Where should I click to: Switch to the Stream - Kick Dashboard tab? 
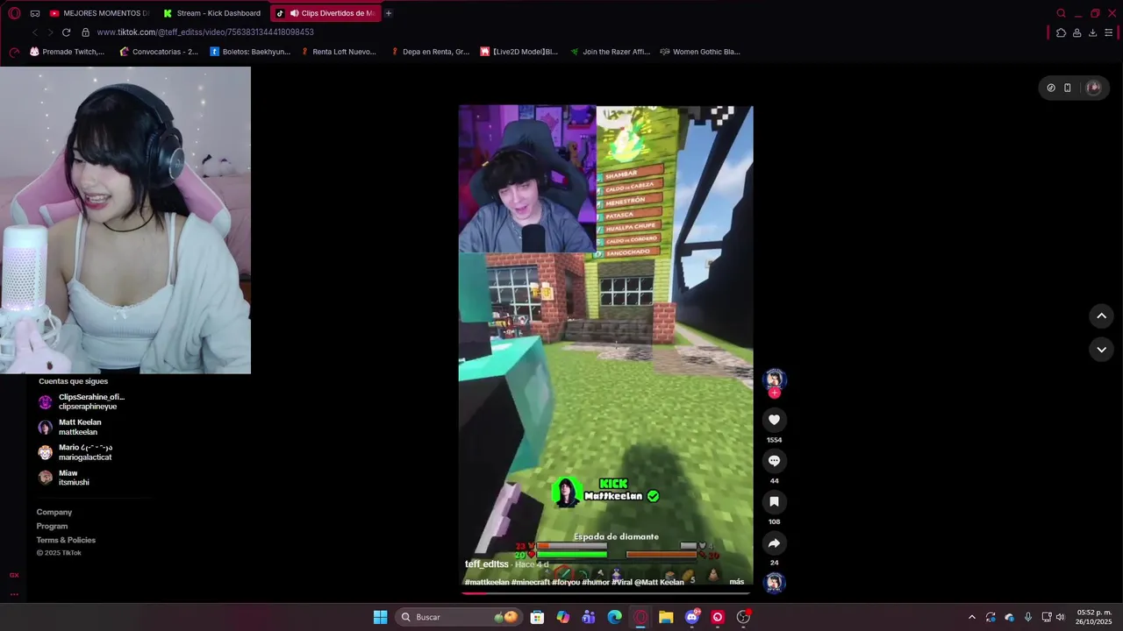212,13
